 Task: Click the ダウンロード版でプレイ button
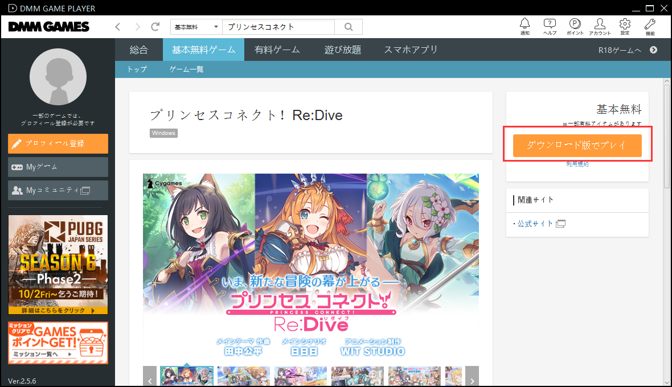[x=577, y=145]
